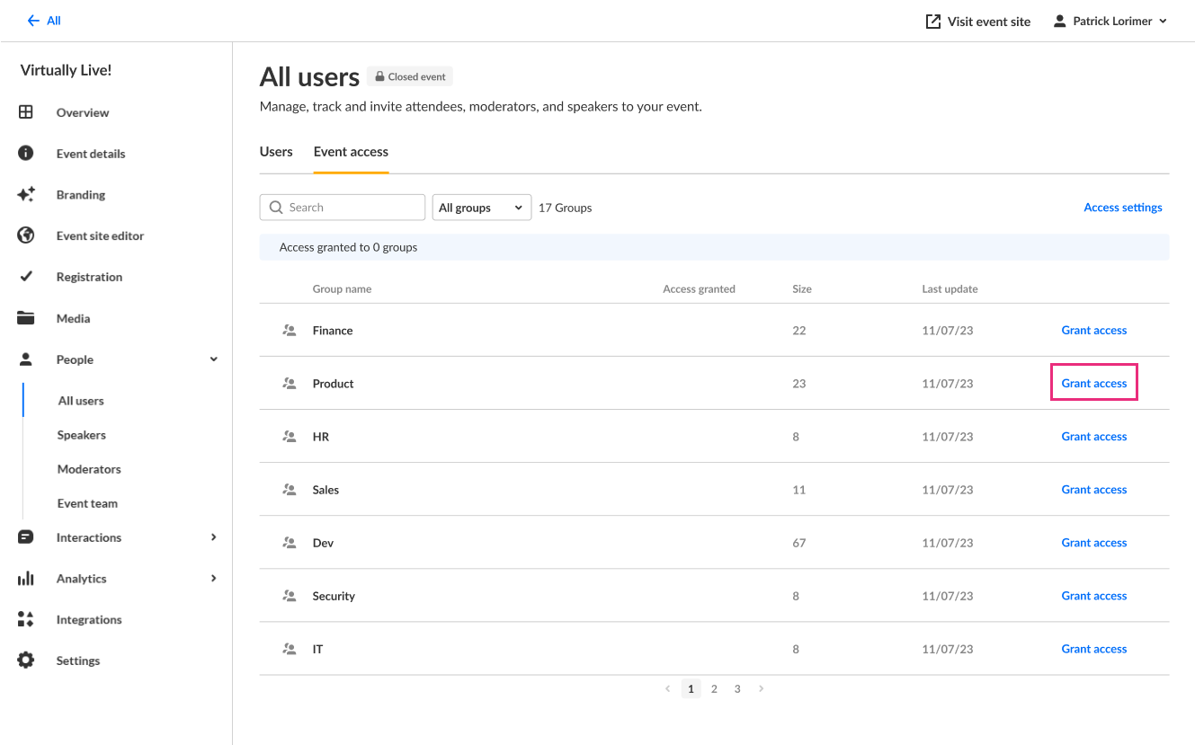Collapse the People section chevron
The width and height of the screenshot is (1195, 745).
(x=214, y=359)
